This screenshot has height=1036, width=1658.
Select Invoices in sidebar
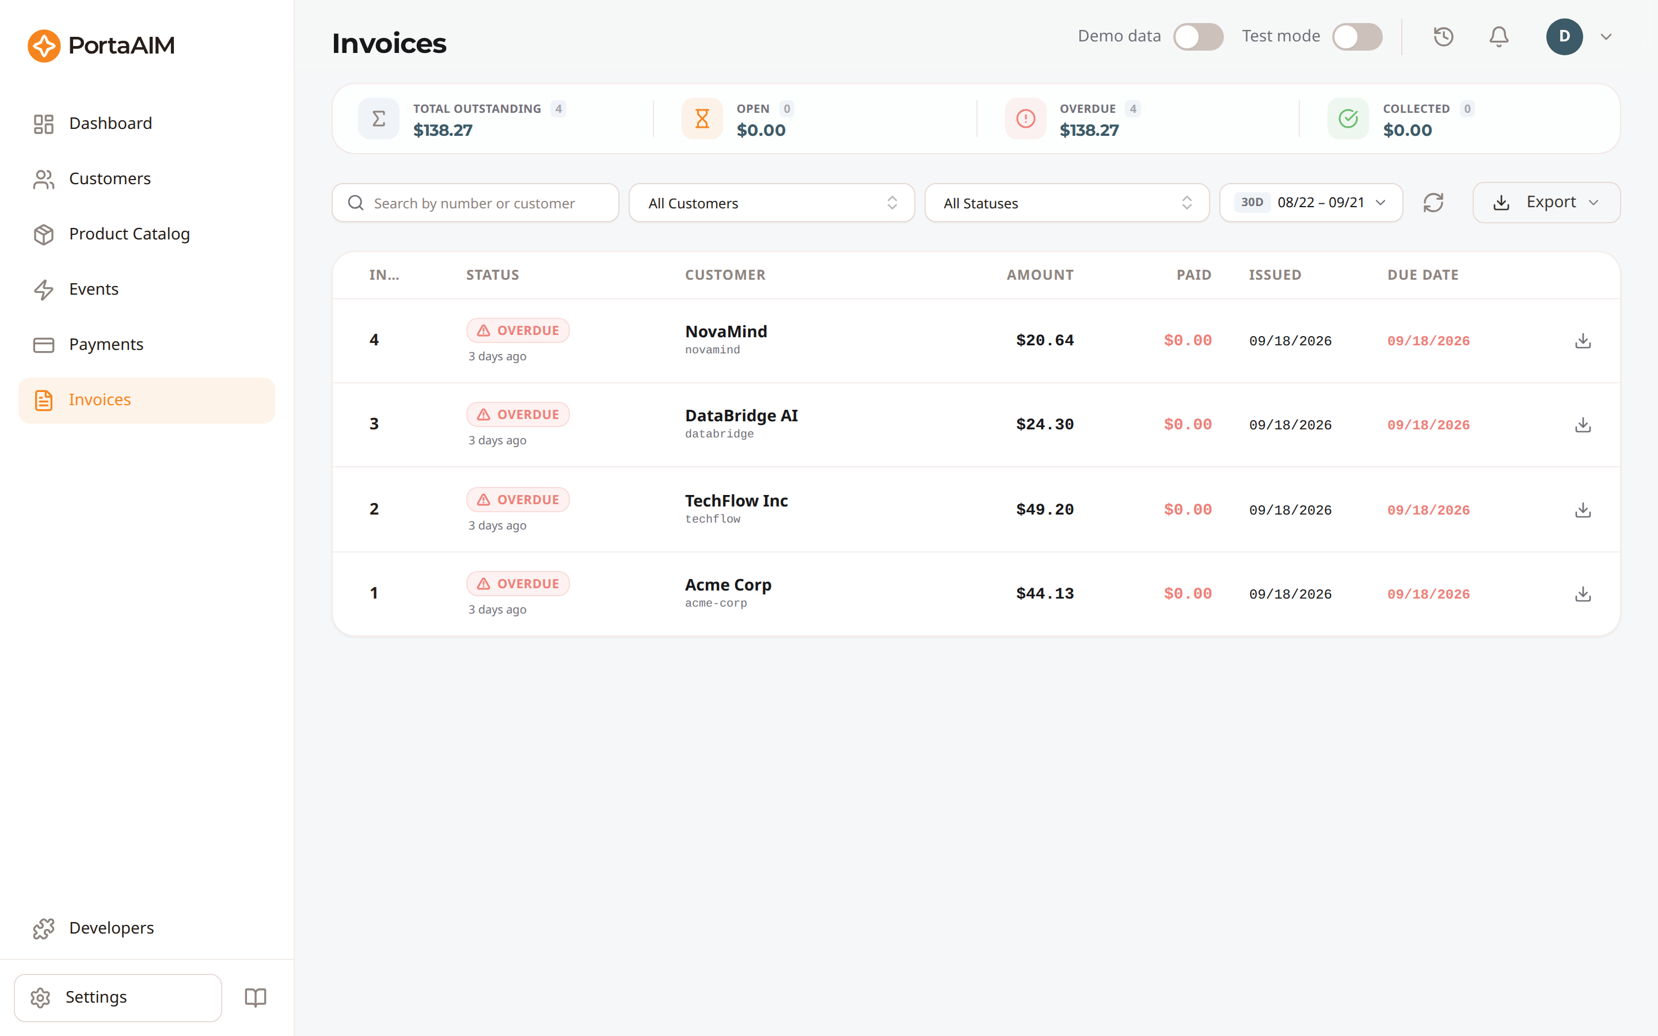pyautogui.click(x=147, y=400)
